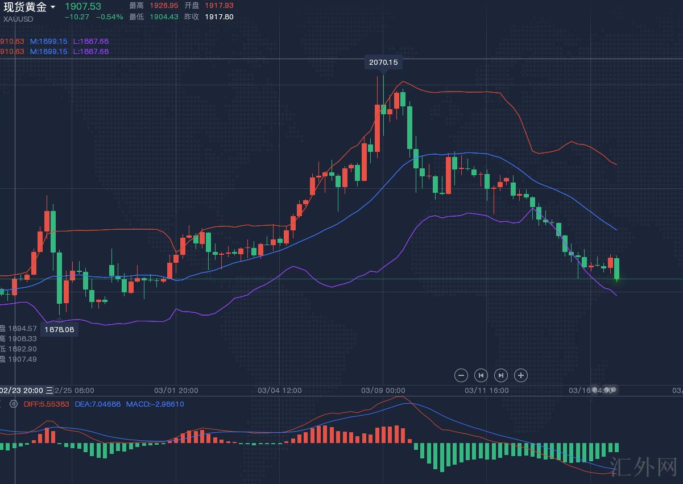Click the 03/09 00:00 time axis label
The image size is (683, 484).
tap(383, 391)
